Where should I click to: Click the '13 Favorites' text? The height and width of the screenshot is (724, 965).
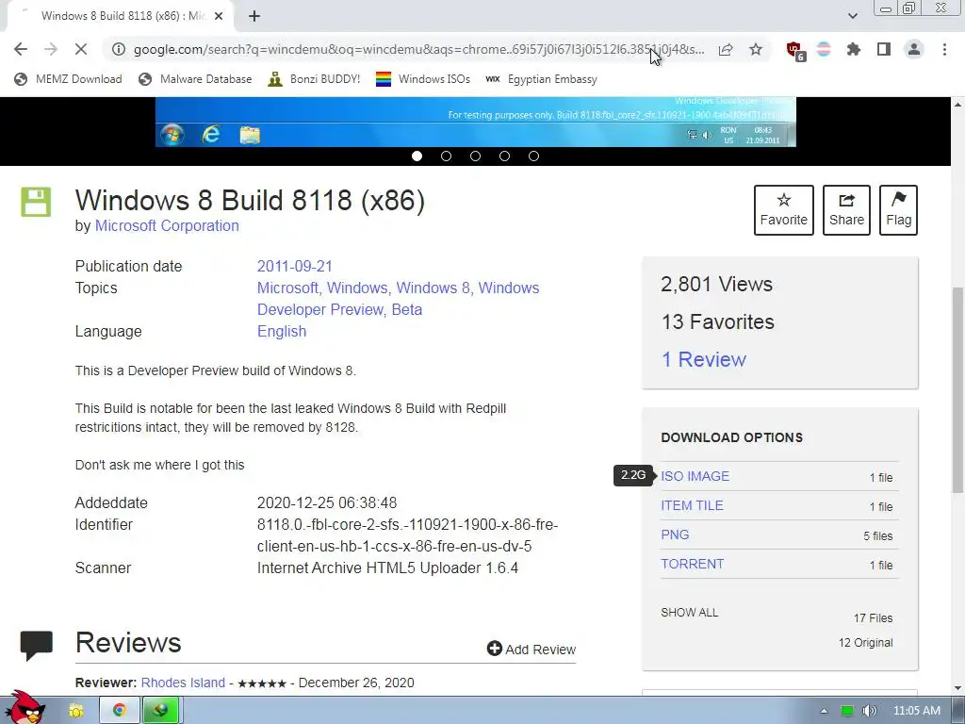tap(717, 321)
